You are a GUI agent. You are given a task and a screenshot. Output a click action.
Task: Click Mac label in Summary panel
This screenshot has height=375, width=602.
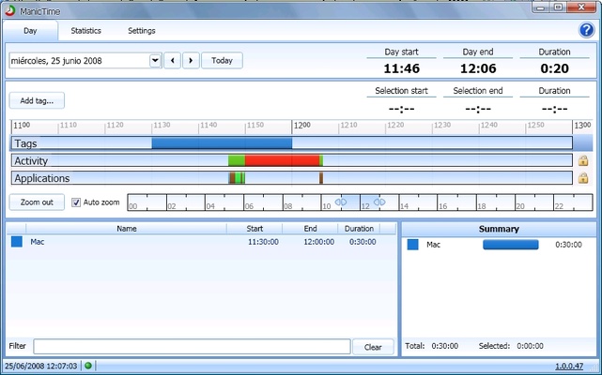click(x=434, y=245)
